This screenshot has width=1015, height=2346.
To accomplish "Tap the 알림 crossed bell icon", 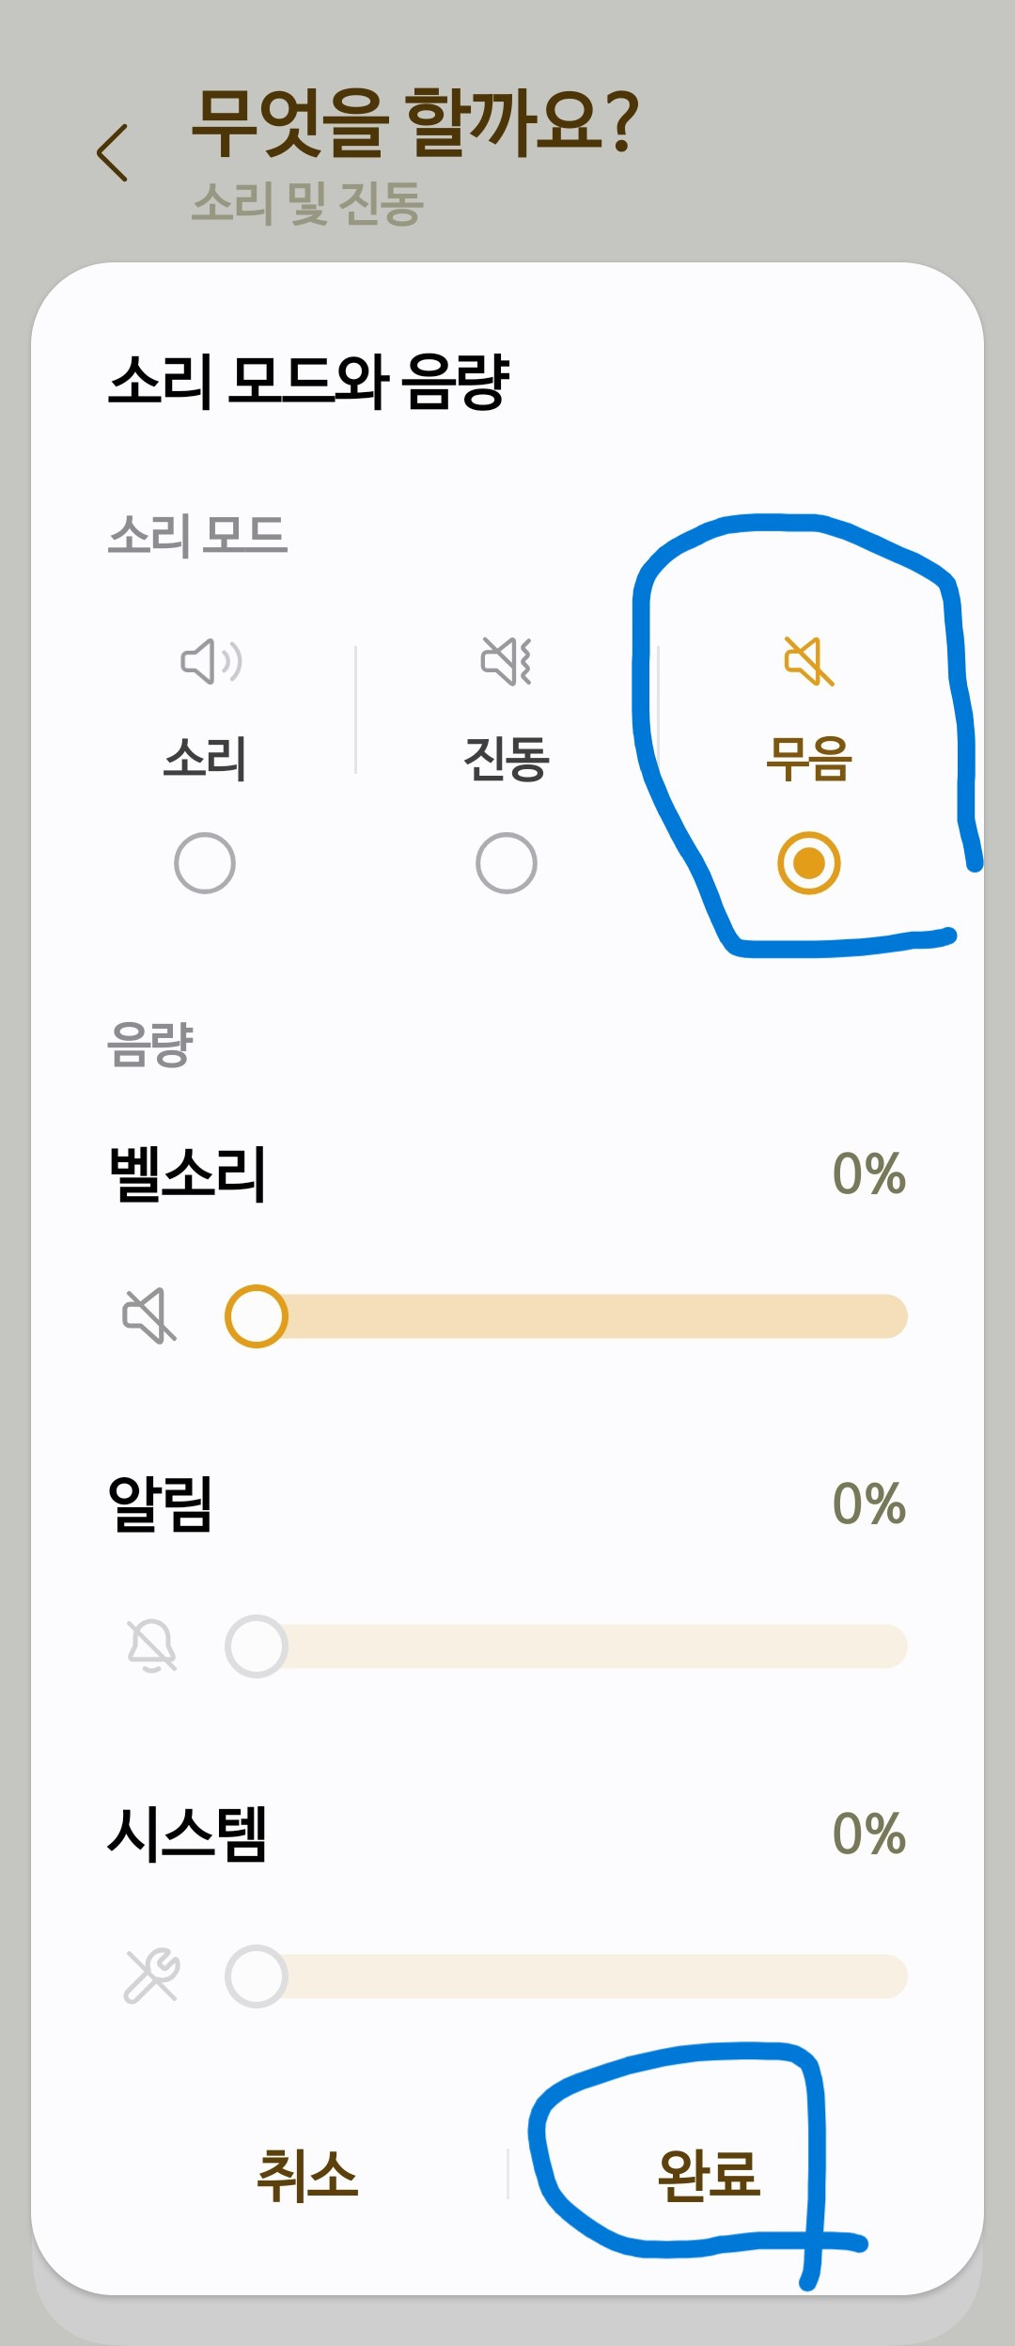I will click(x=151, y=1645).
